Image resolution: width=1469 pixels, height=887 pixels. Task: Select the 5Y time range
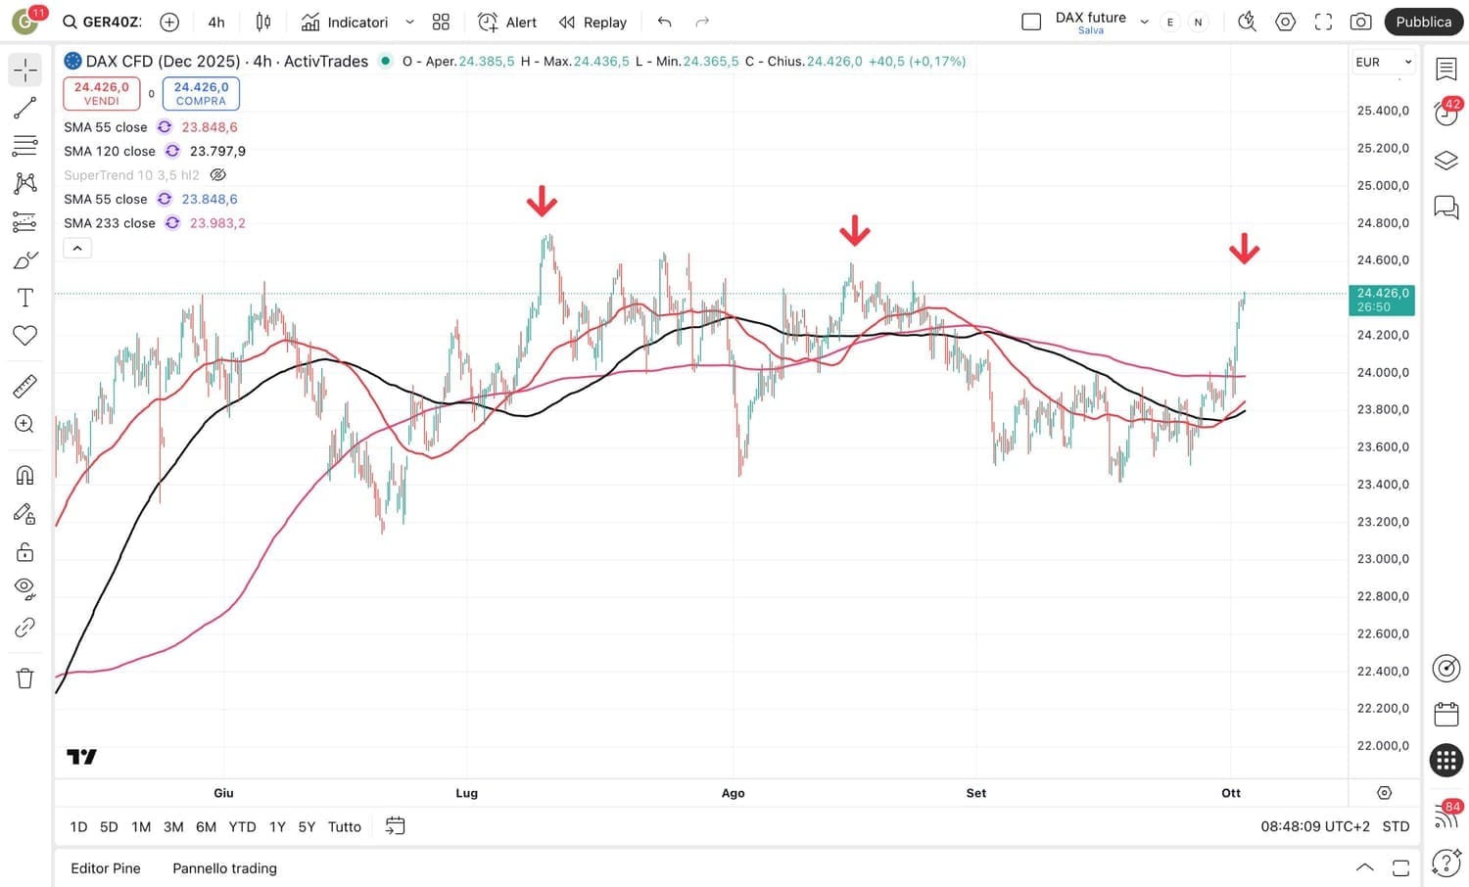point(307,826)
